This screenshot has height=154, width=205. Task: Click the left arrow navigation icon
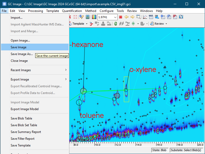click(x=126, y=17)
